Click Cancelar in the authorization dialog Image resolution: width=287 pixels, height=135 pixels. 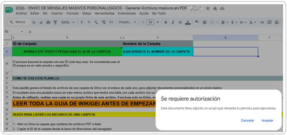pyautogui.click(x=248, y=120)
